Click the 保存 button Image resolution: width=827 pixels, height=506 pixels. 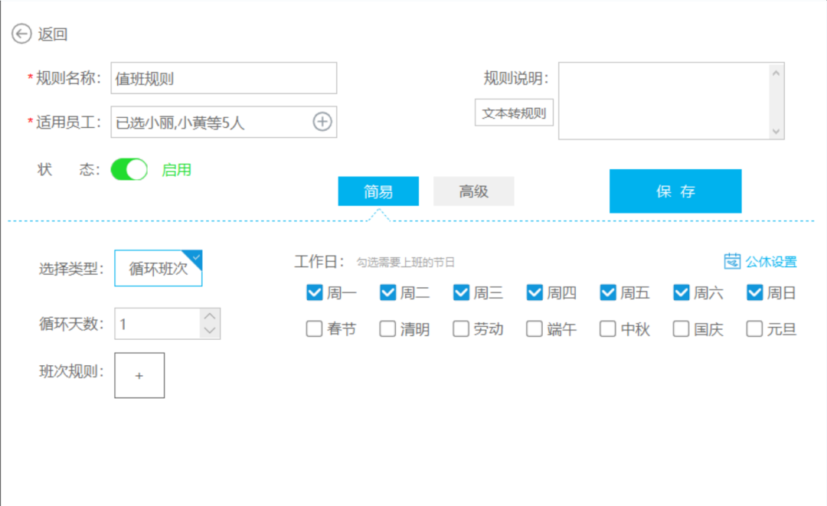point(675,191)
